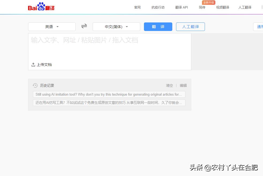Click the blue 翻译 translate button
Image resolution: width=263 pixels, height=176 pixels.
click(158, 26)
